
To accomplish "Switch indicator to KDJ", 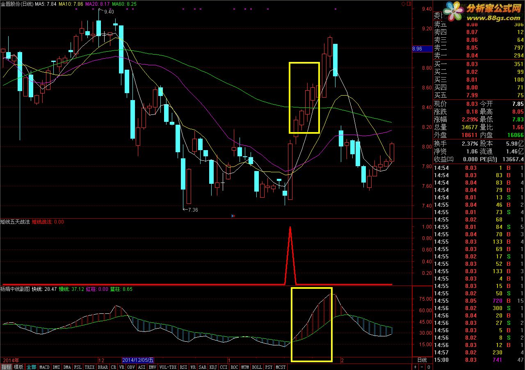I will [213, 367].
